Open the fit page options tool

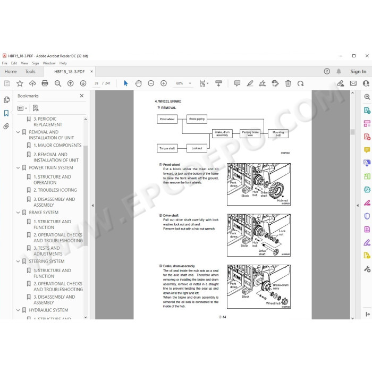pos(203,83)
